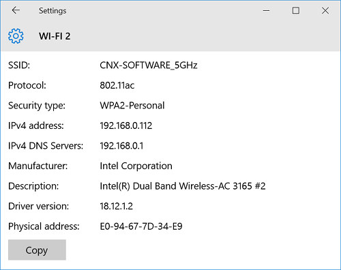Select the SSID value CNX-SOFTWARE_5GHz

point(149,65)
